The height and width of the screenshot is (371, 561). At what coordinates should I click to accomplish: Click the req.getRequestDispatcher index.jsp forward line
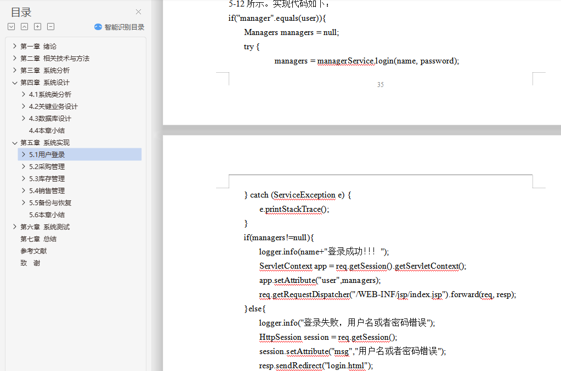tap(388, 294)
